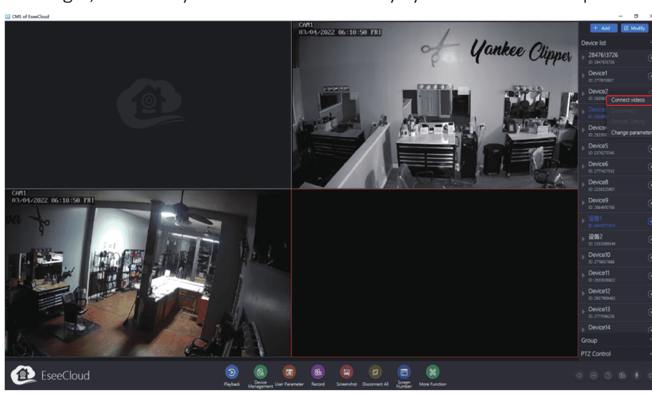Expand the Device6 tree node
Viewport: 652px width, 397px height.
click(x=583, y=167)
